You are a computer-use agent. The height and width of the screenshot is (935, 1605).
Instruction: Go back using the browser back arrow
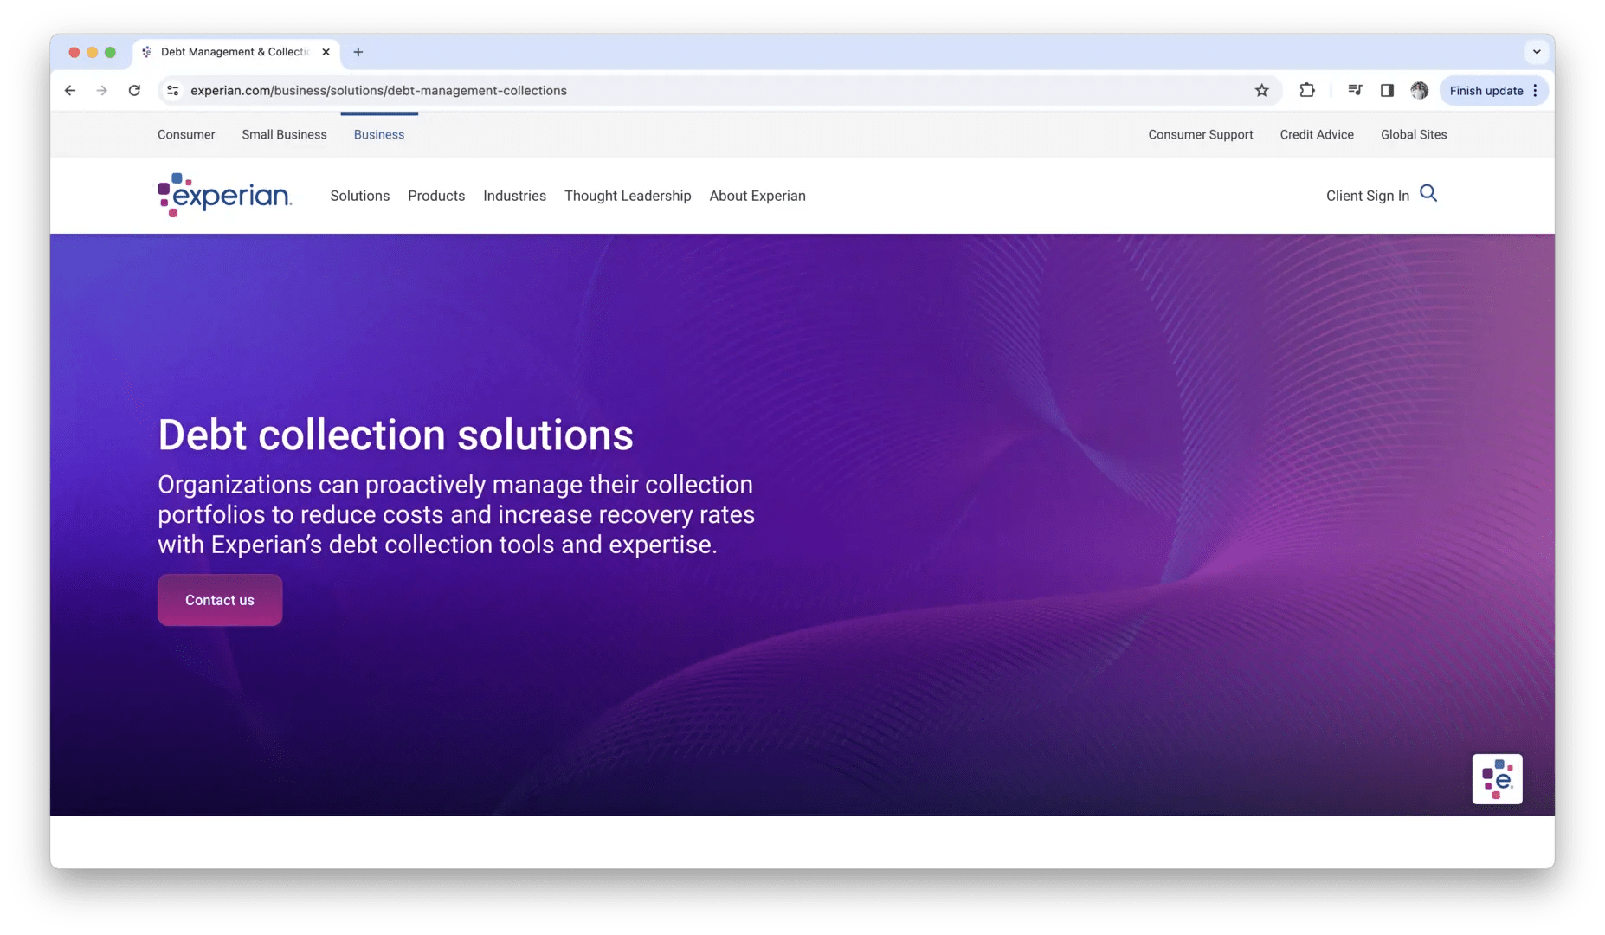pyautogui.click(x=69, y=90)
